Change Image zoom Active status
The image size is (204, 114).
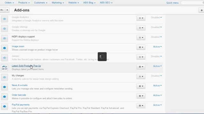pos(157,47)
